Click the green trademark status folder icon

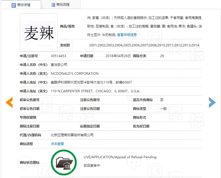[64, 162]
